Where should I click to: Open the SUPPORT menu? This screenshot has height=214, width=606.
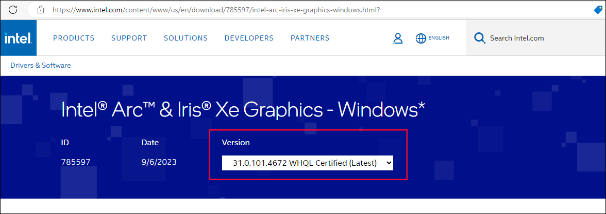click(x=129, y=38)
